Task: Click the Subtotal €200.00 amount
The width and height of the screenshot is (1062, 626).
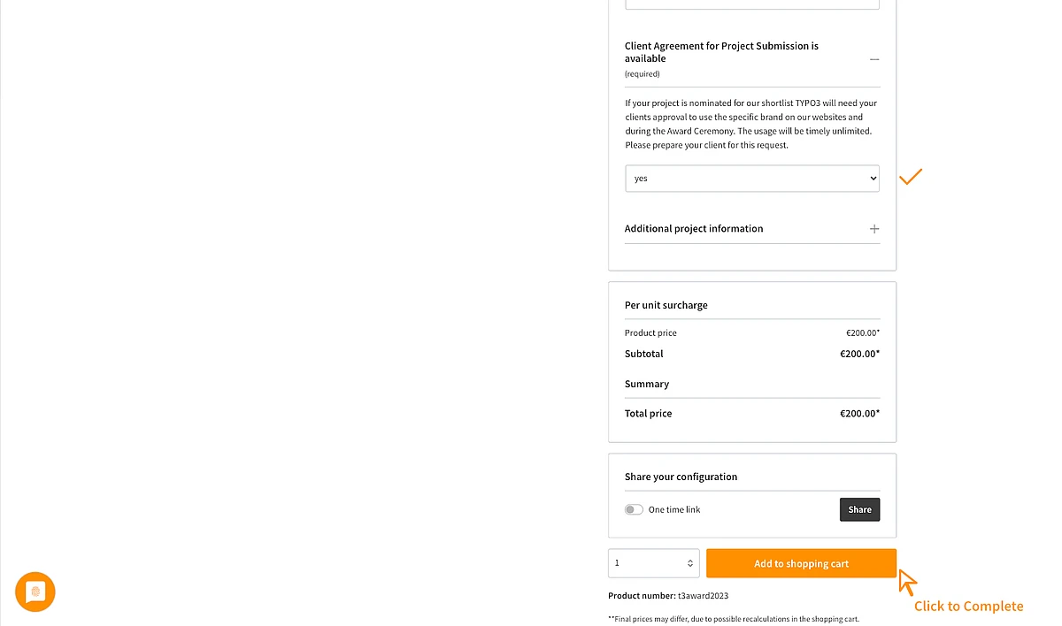Action: 859,354
